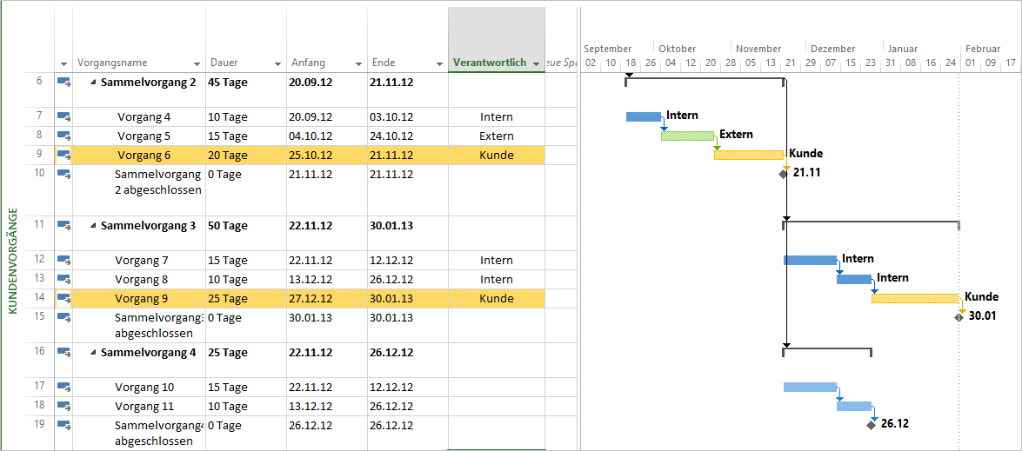
Task: Click task mode icon in row 6
Action: (63, 82)
